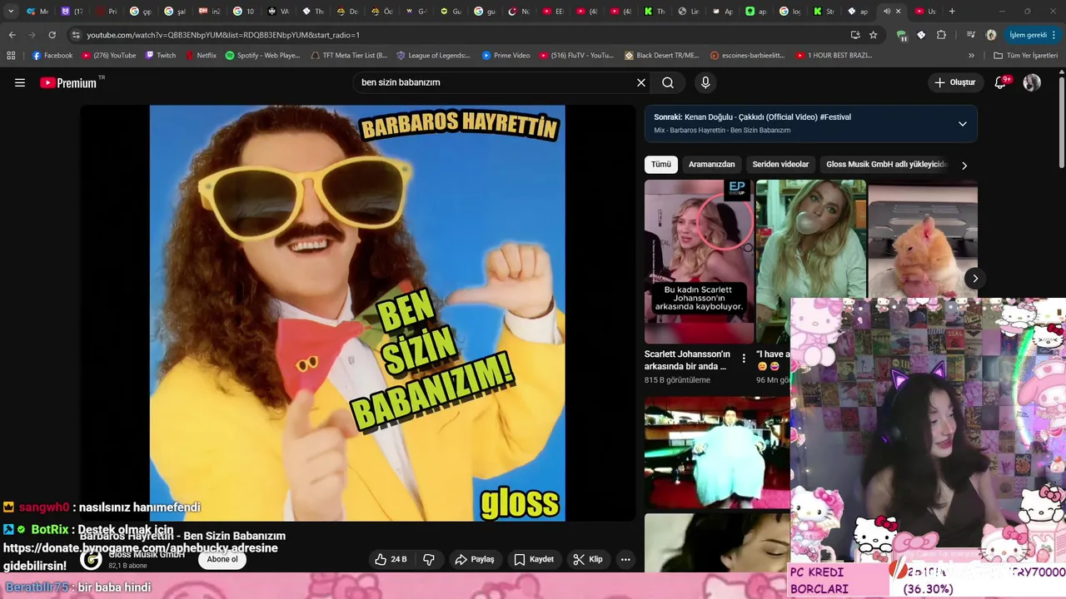Open the tab search dropdown arrow

(11, 11)
